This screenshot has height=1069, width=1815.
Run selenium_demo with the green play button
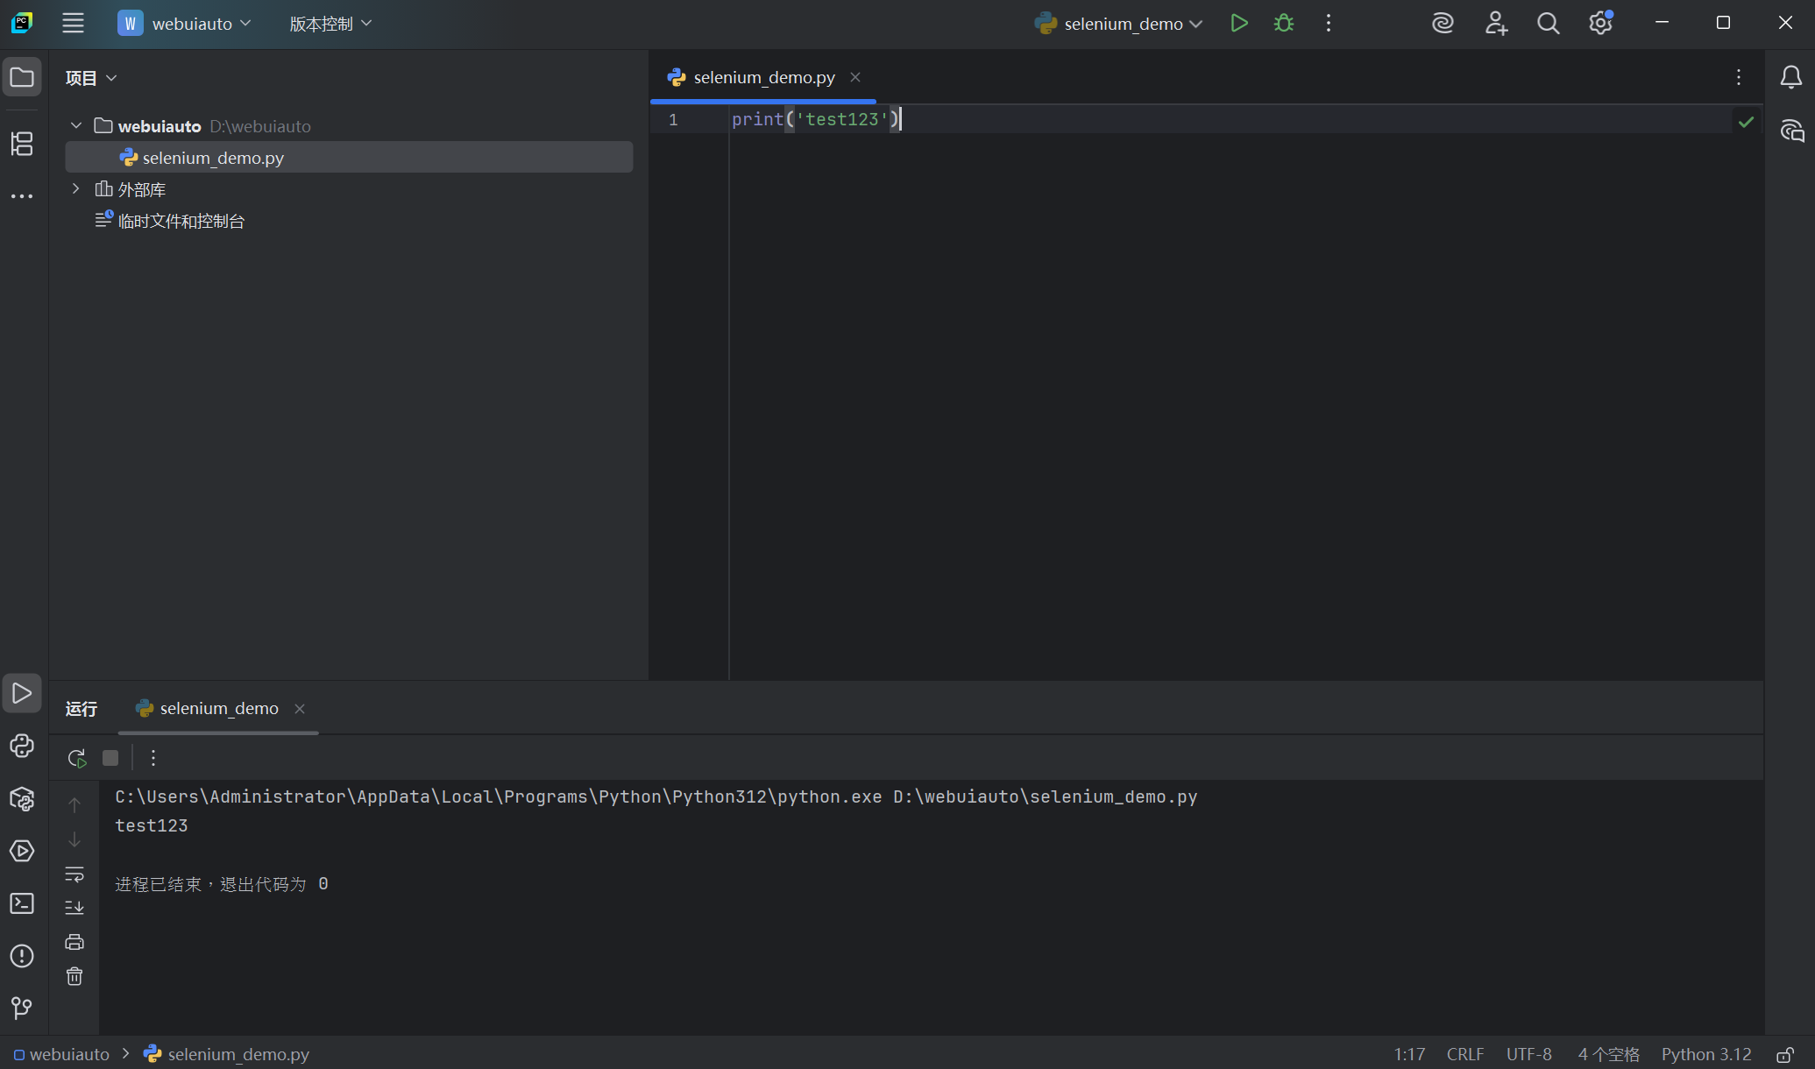click(1238, 24)
